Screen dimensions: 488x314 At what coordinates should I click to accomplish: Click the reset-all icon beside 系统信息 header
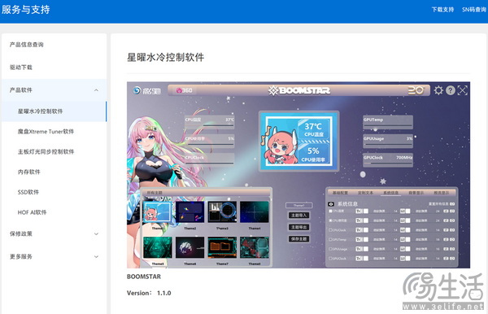point(452,204)
